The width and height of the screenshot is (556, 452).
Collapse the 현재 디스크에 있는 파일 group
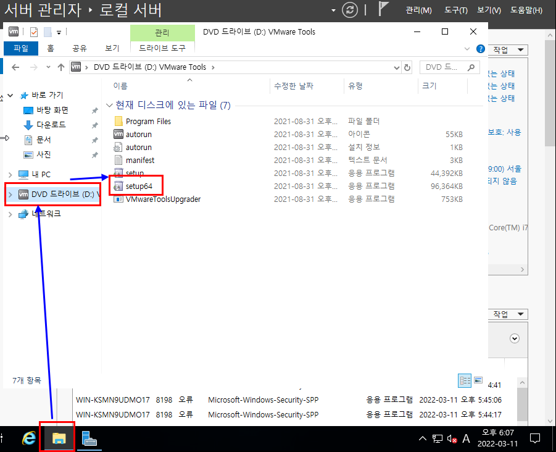(x=110, y=106)
